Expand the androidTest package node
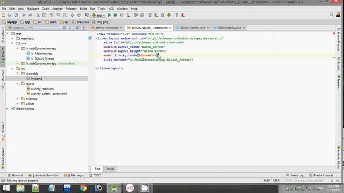344x193 pixels. [18, 63]
